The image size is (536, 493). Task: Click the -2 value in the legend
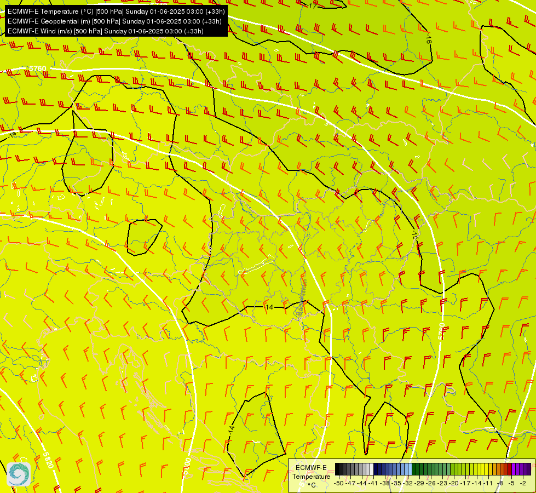(x=523, y=483)
